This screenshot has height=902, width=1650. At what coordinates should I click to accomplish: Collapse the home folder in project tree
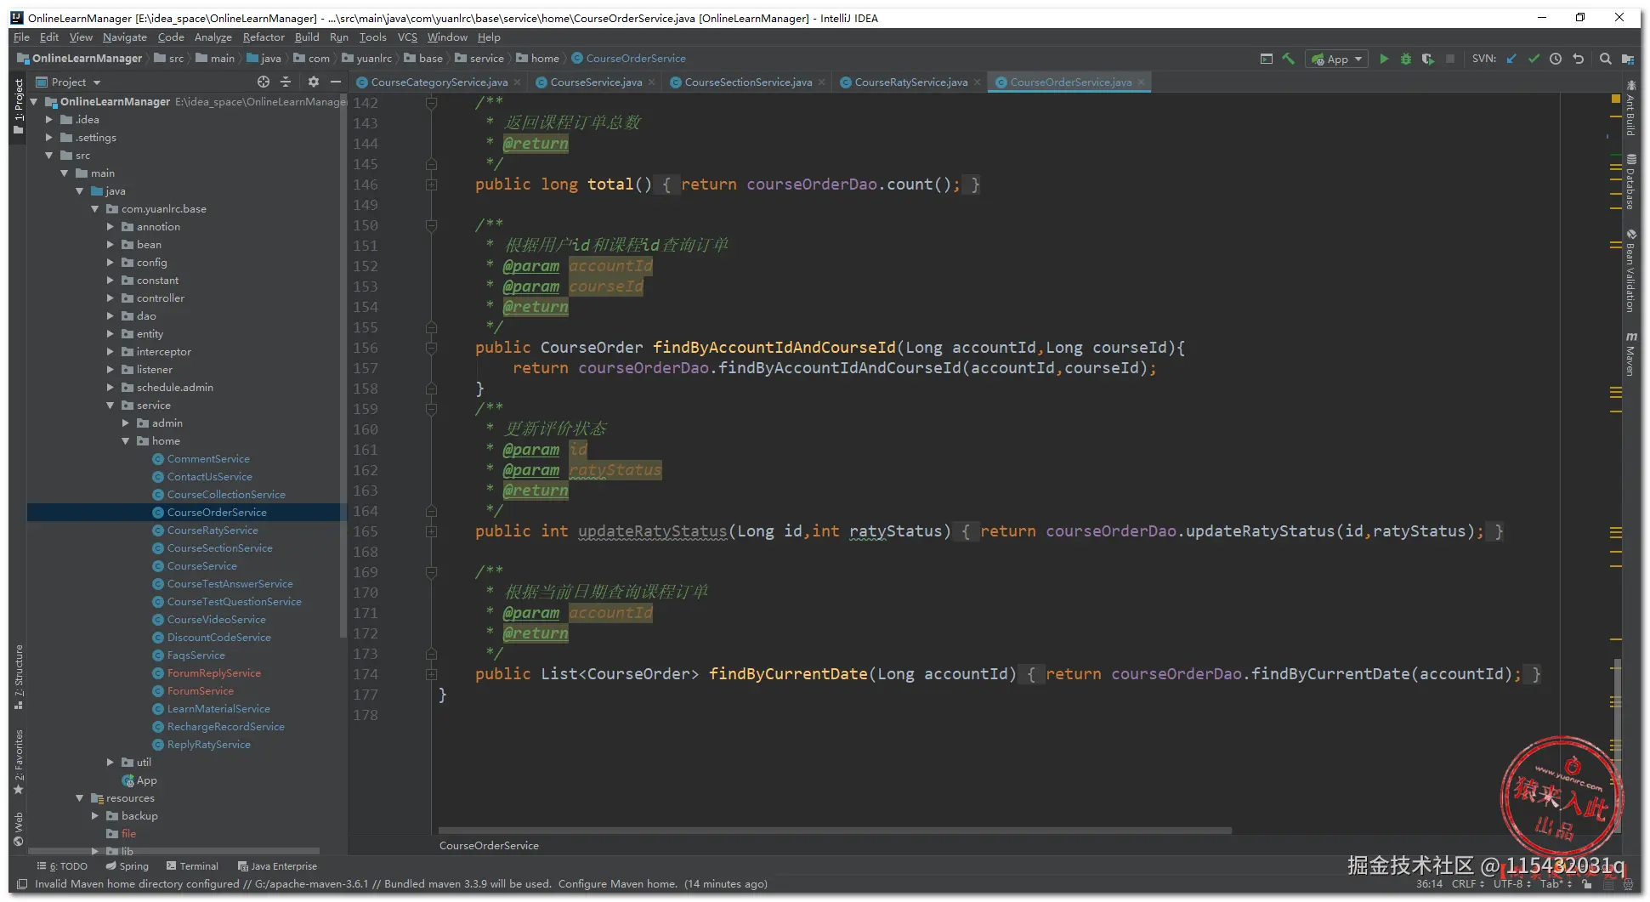[x=126, y=441]
